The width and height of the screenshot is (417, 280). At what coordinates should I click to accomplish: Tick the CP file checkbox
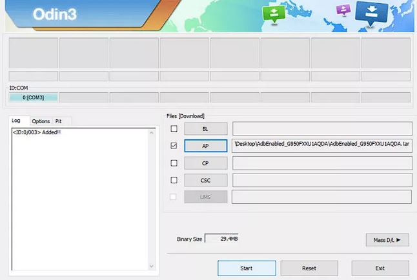174,163
